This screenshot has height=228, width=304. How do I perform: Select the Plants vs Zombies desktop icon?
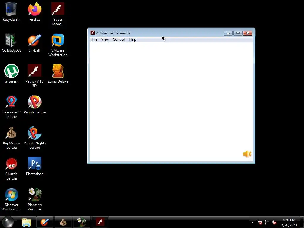pyautogui.click(x=34, y=199)
